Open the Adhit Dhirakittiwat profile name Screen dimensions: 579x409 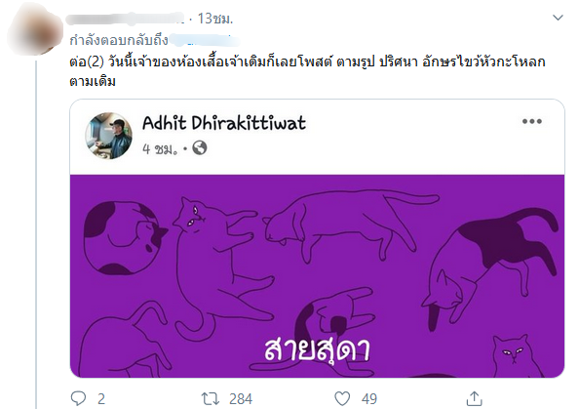point(224,123)
